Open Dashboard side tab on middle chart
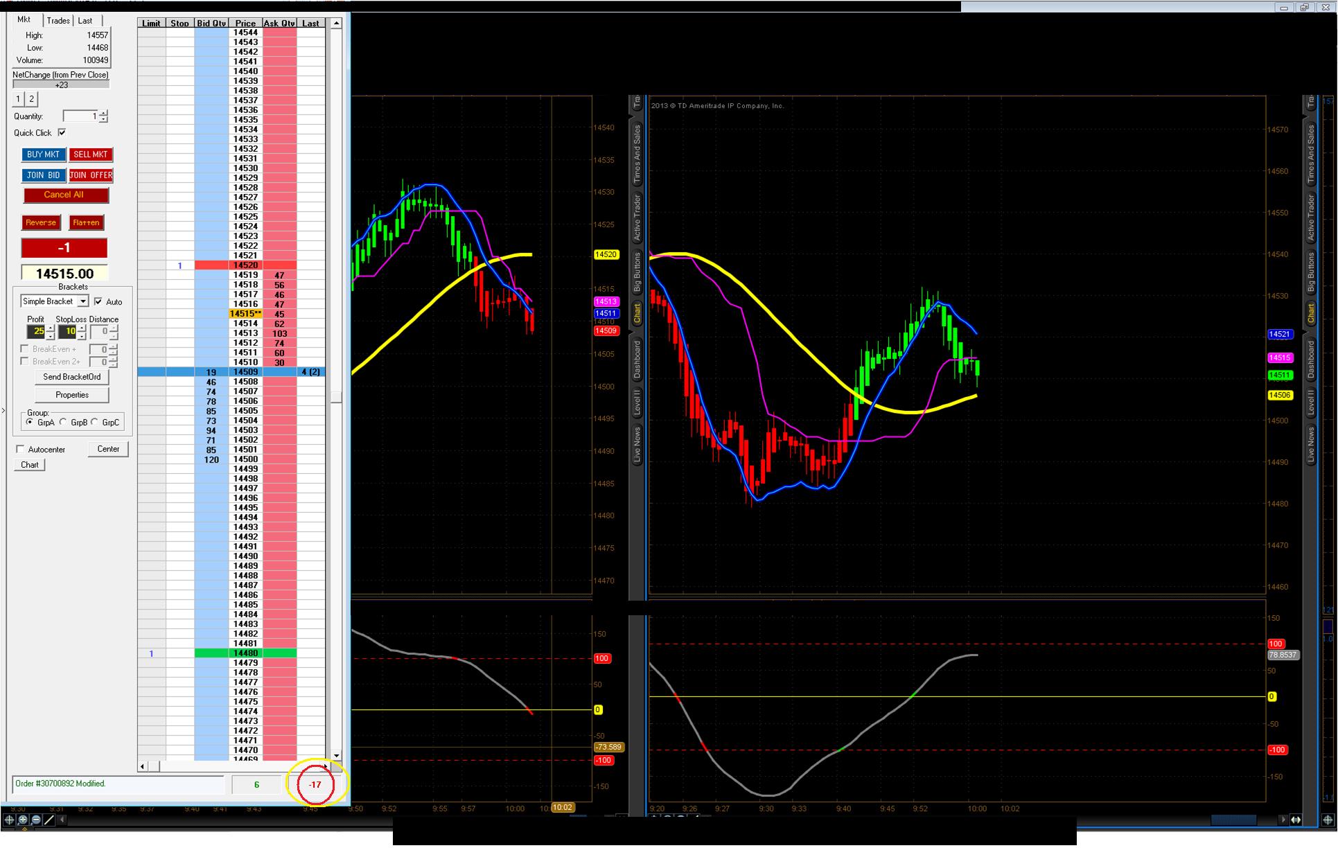 click(x=637, y=360)
